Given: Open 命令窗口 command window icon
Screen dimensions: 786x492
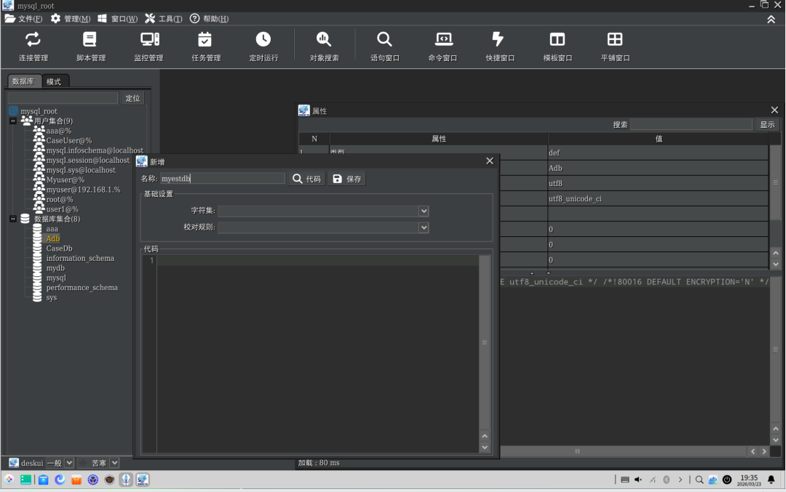Looking at the screenshot, I should (442, 47).
